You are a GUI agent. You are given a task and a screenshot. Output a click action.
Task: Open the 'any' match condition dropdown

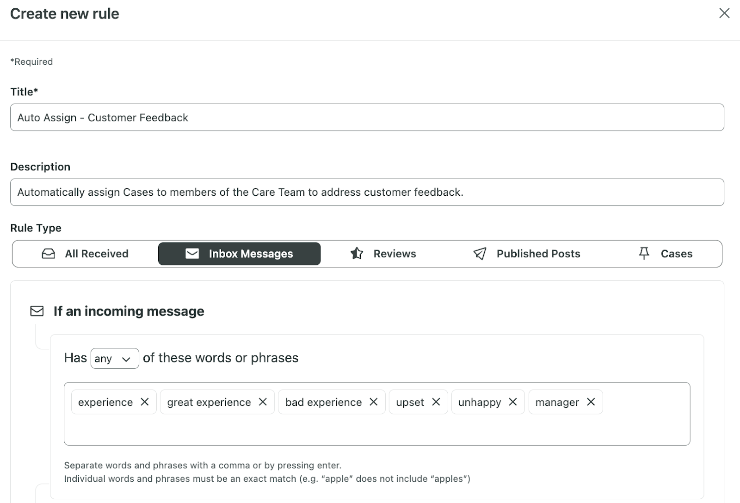tap(114, 359)
